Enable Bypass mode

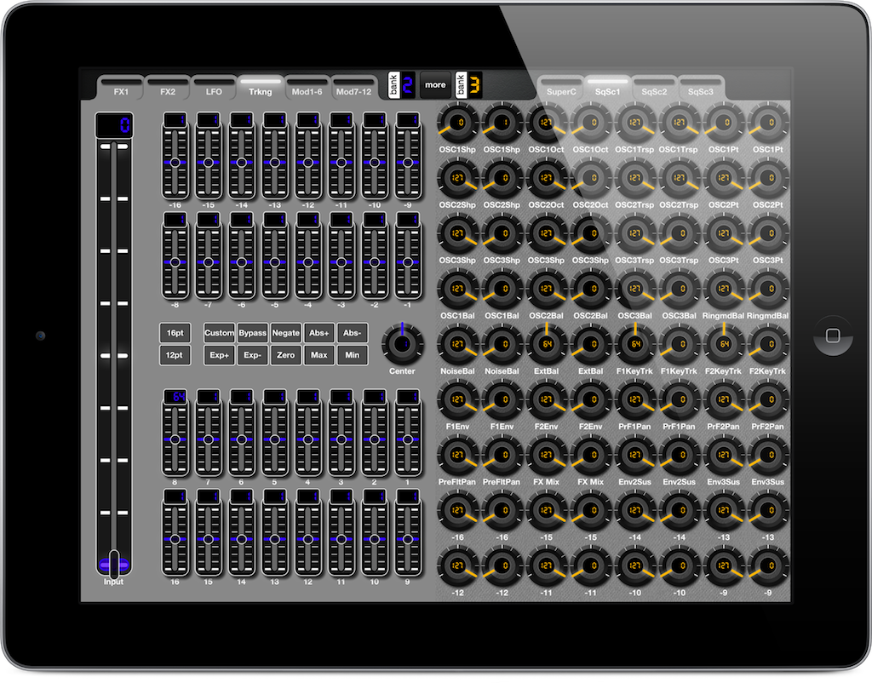252,332
